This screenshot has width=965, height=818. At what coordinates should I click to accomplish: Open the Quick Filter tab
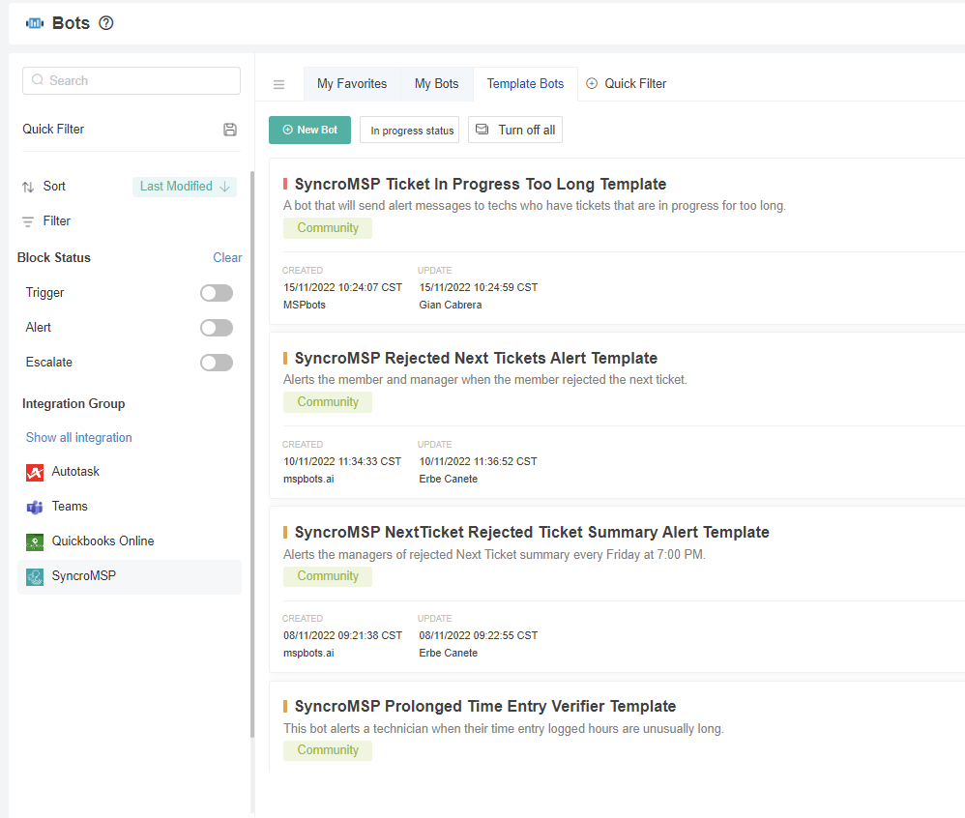[x=626, y=84]
